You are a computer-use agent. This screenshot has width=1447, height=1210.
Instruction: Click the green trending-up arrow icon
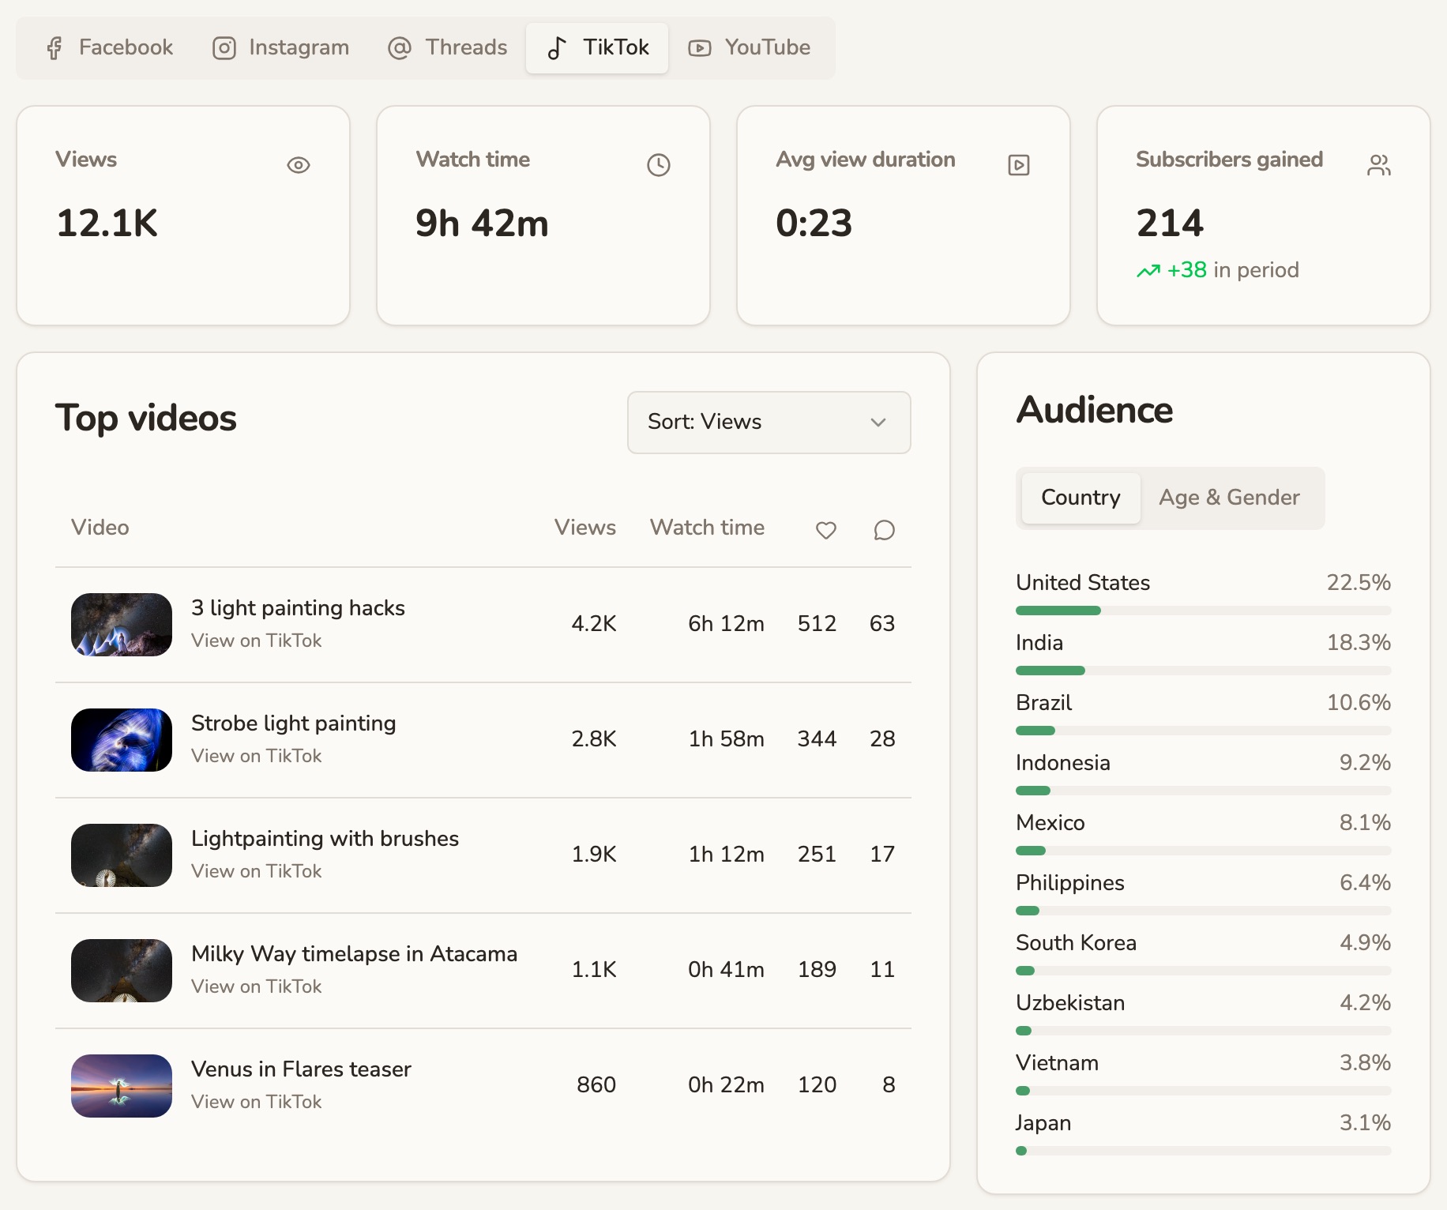pyautogui.click(x=1148, y=271)
